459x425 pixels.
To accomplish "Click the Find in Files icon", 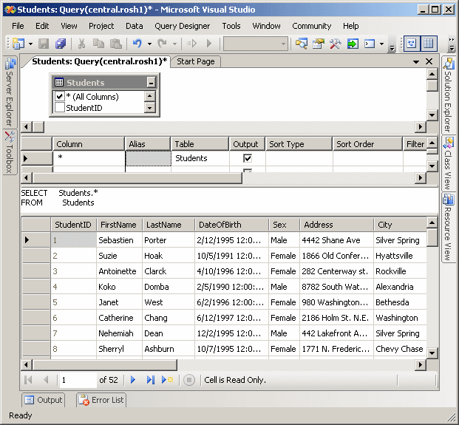I will coord(302,44).
